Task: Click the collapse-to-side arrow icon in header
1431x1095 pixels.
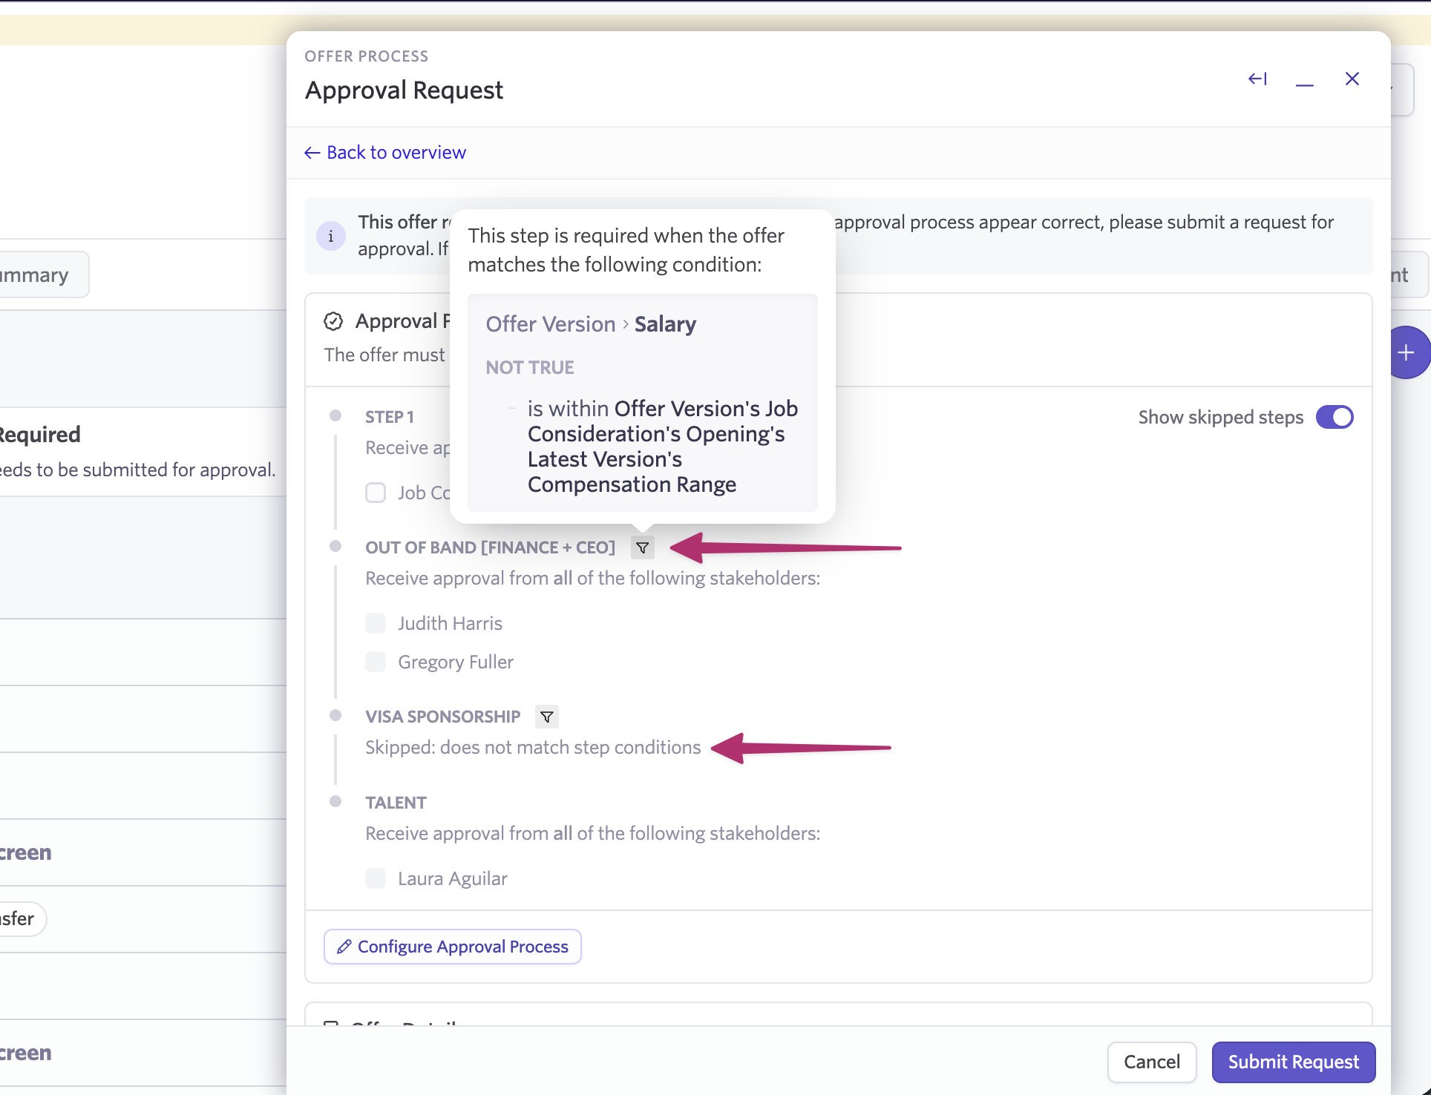Action: pyautogui.click(x=1257, y=79)
